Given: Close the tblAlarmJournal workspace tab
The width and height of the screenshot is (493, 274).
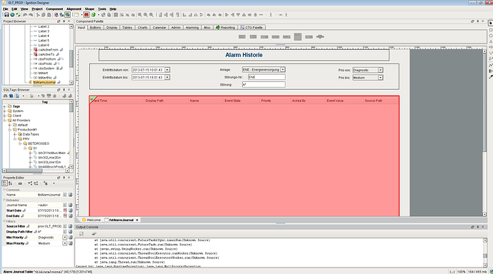Looking at the screenshot, I should [136, 220].
